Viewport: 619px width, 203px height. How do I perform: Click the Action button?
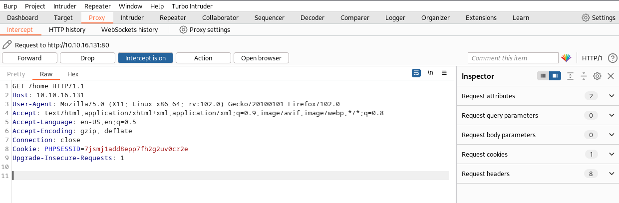tap(203, 58)
